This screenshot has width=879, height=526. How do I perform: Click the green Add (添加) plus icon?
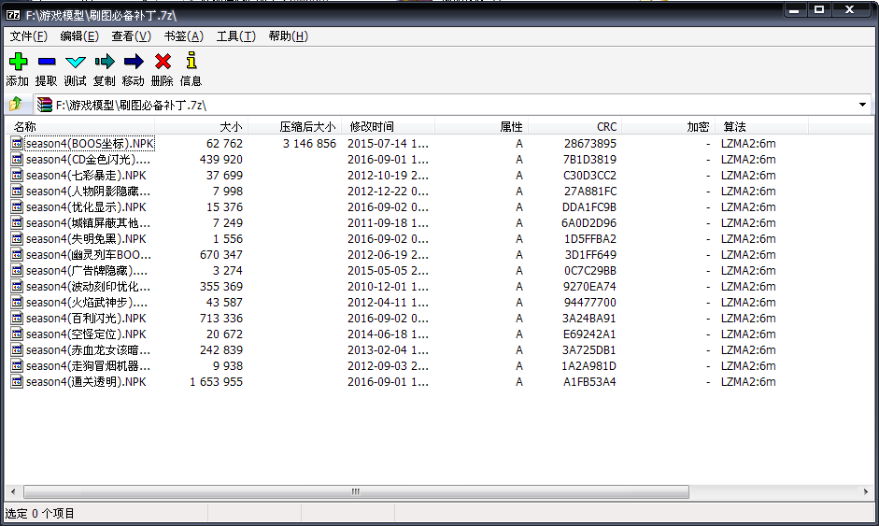18,61
